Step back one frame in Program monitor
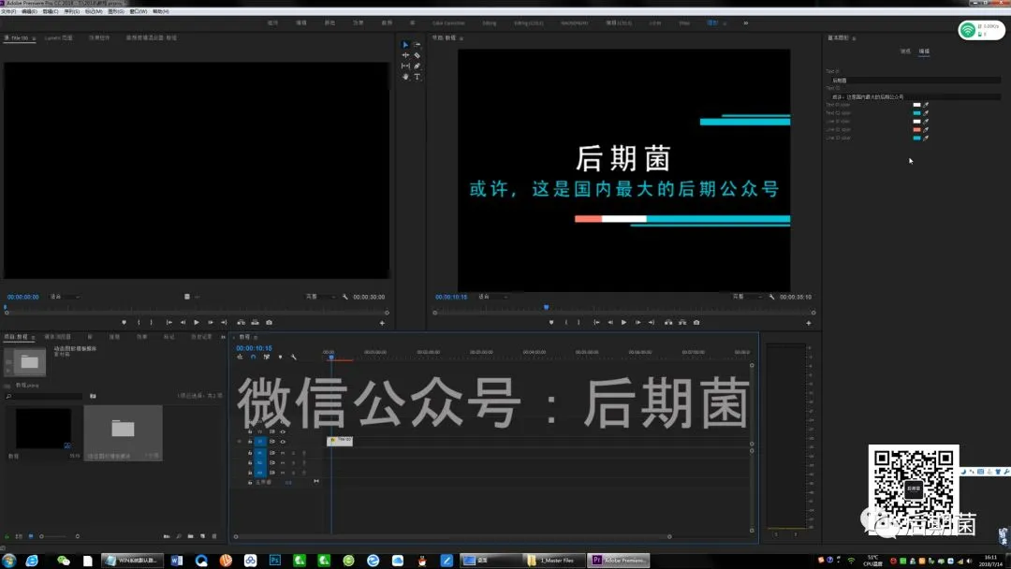 (610, 322)
